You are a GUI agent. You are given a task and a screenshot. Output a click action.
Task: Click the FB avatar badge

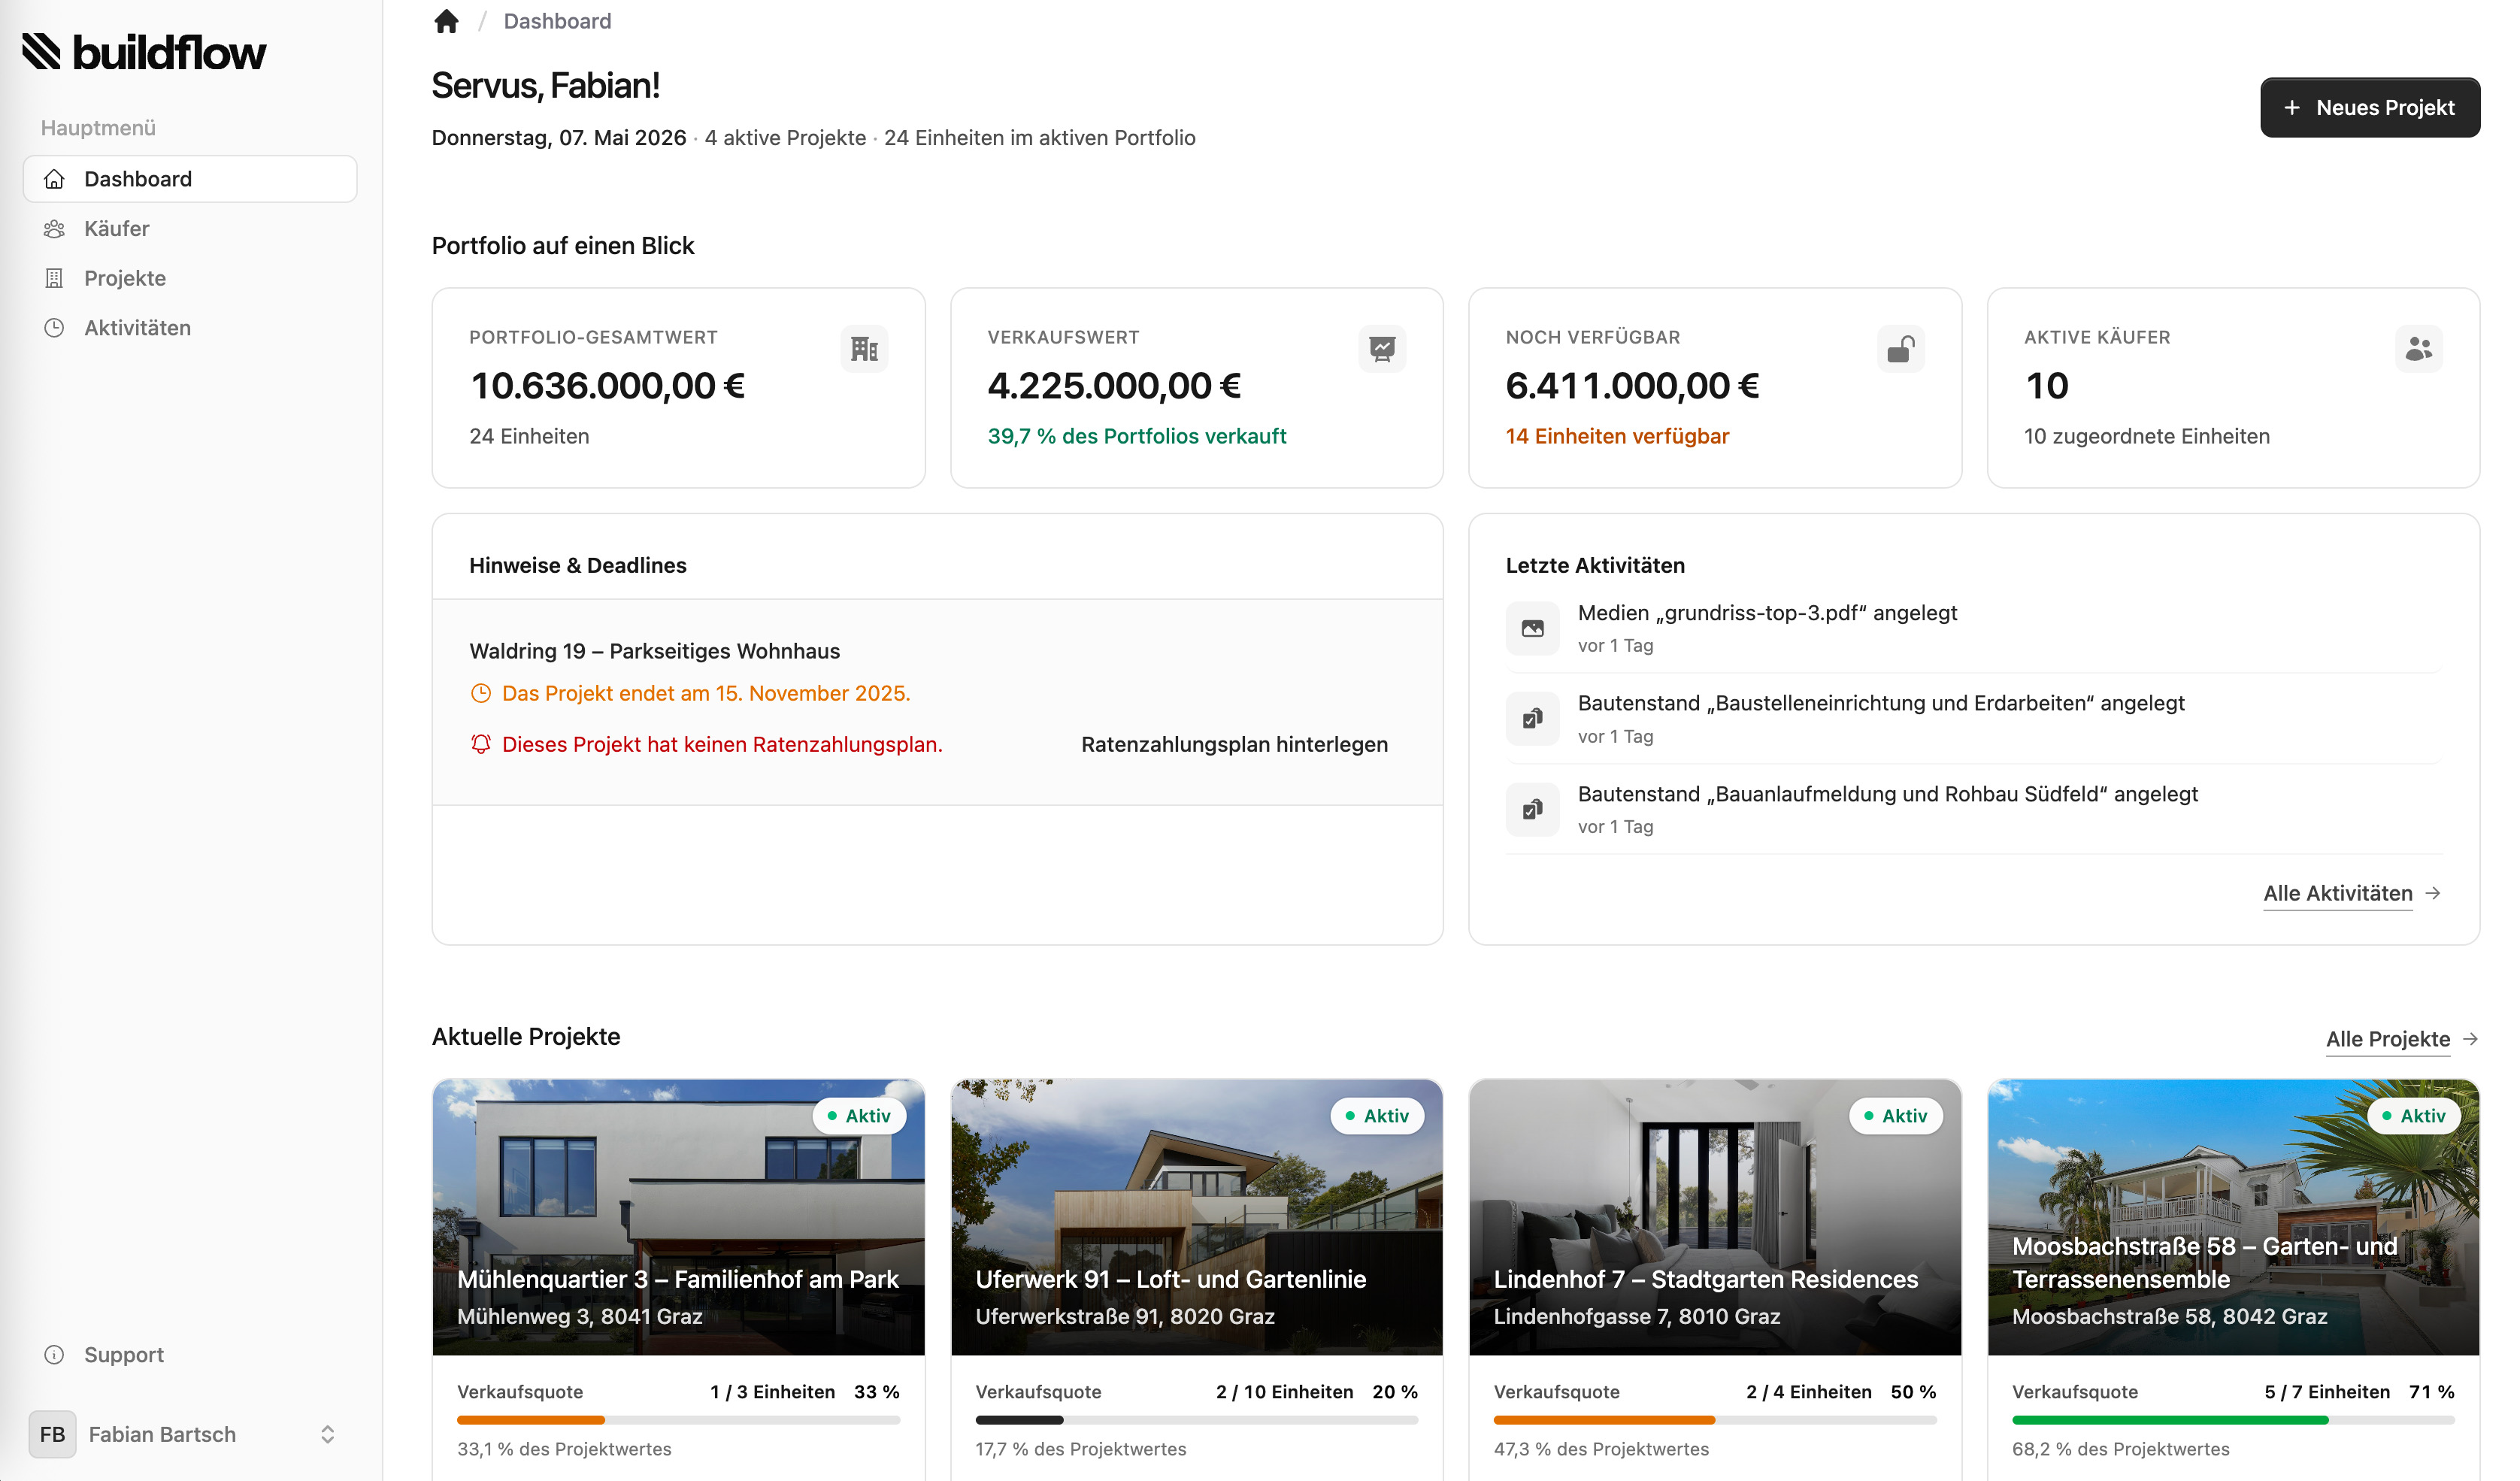52,1435
